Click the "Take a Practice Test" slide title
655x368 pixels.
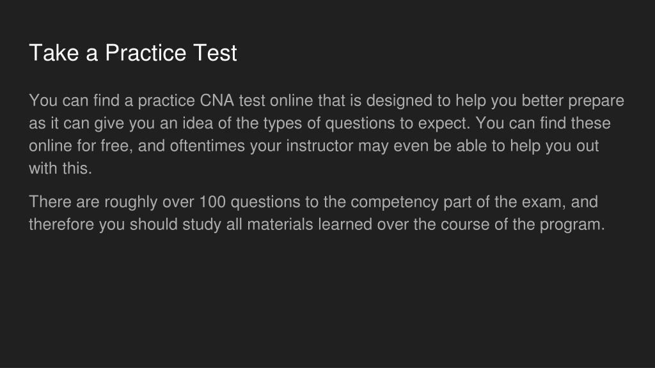point(133,53)
